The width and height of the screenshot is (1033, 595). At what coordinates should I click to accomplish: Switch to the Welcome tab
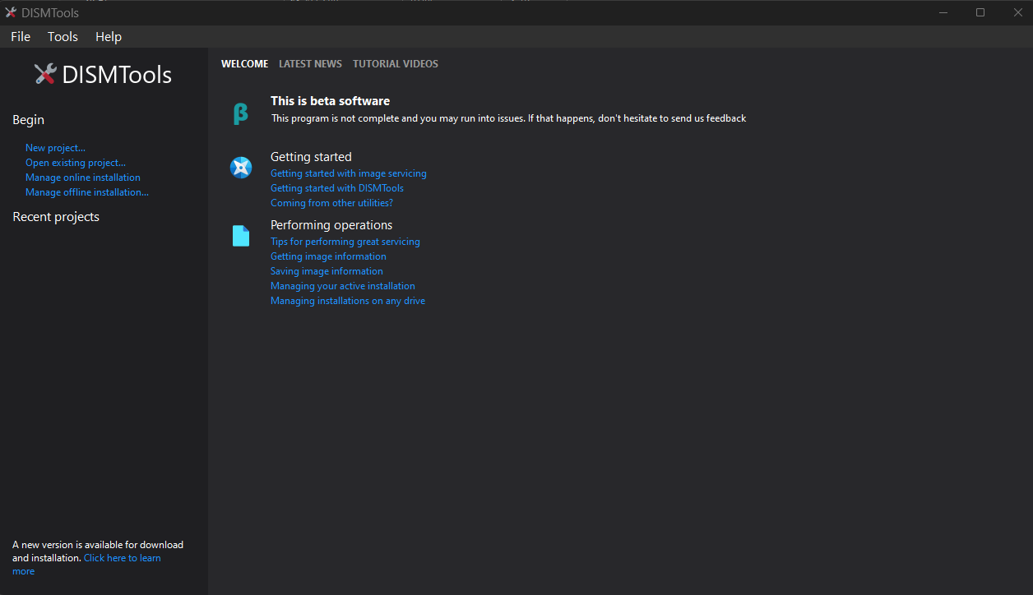pos(244,64)
